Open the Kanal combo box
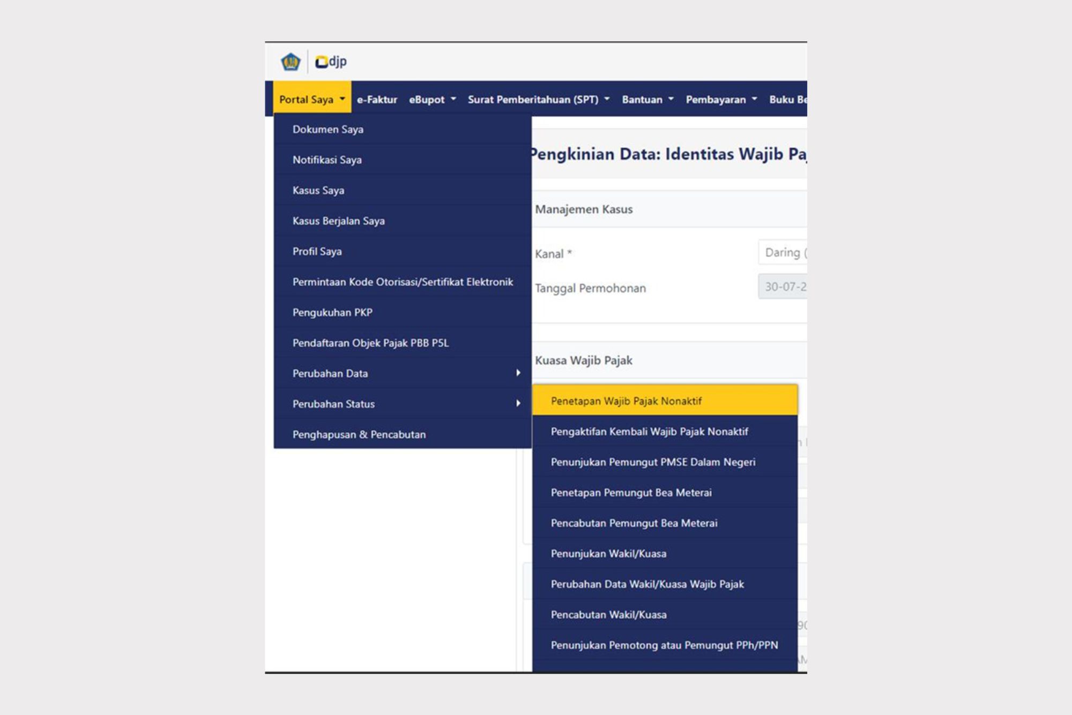 (x=783, y=252)
